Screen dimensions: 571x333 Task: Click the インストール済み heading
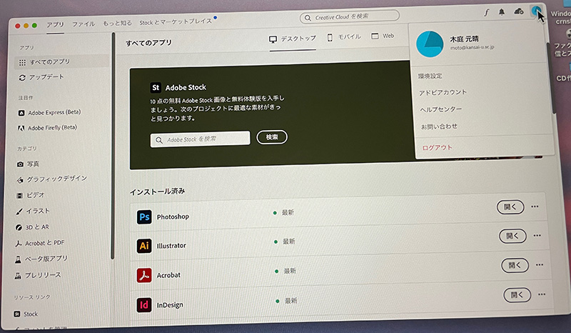(x=157, y=192)
